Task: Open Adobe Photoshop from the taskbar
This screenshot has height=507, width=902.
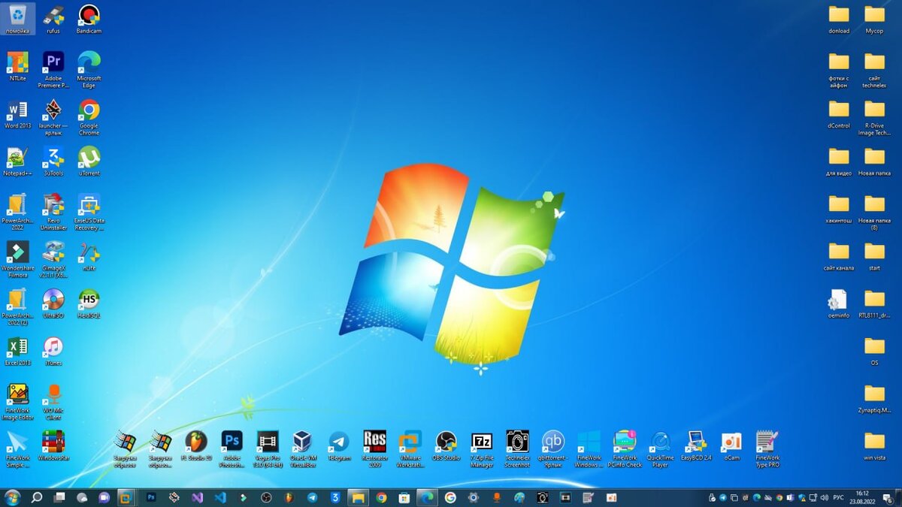Action: (x=150, y=498)
